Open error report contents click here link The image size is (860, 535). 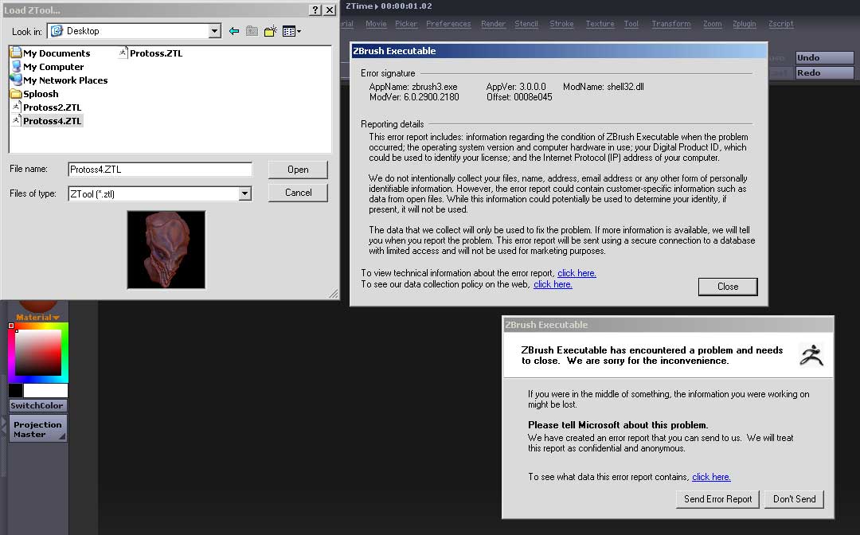tap(711, 477)
